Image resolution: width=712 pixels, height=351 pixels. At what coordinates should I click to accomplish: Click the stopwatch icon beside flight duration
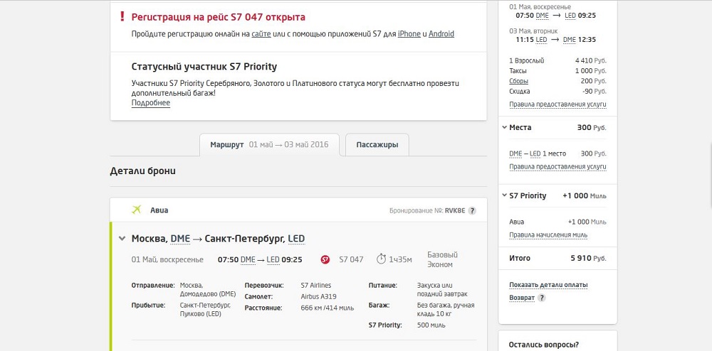tap(381, 259)
